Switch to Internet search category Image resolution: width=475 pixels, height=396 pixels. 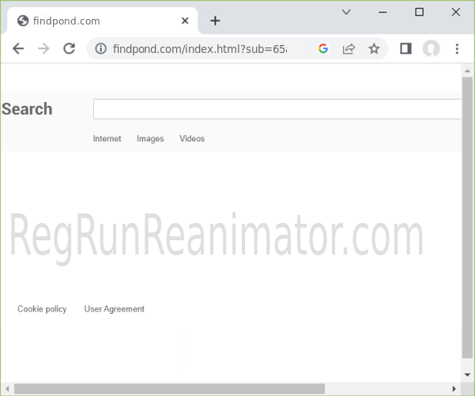click(x=107, y=138)
